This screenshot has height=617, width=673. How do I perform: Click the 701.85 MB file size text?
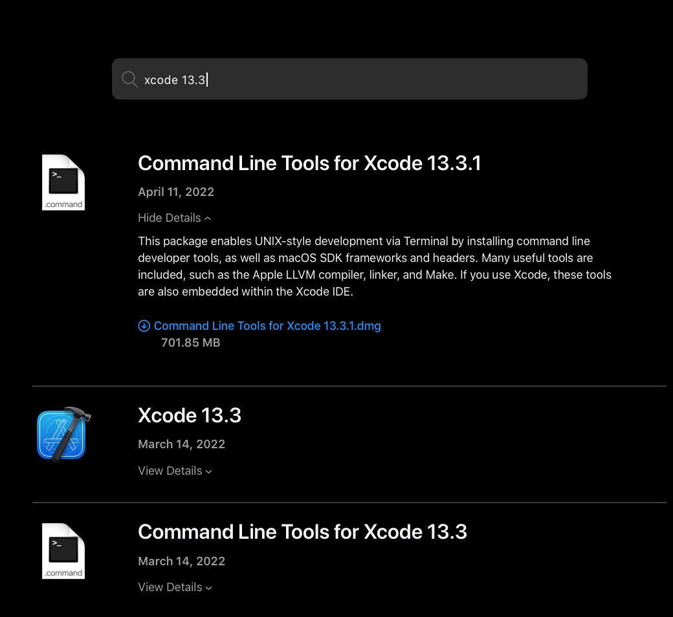tap(190, 343)
